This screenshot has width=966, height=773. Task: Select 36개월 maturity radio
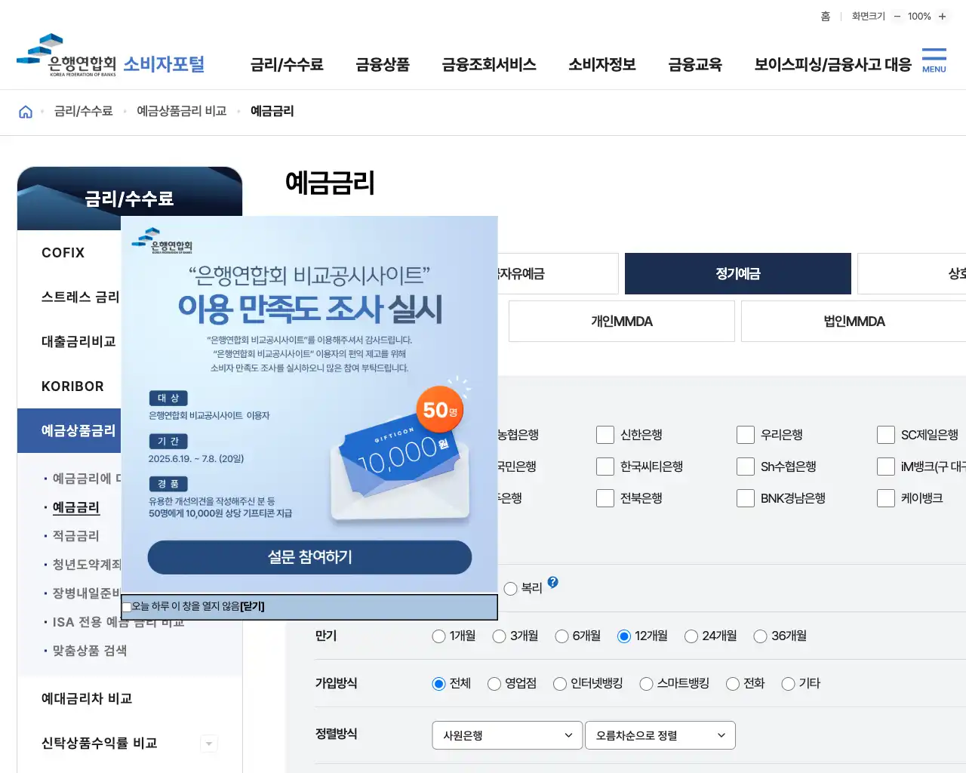coord(760,636)
